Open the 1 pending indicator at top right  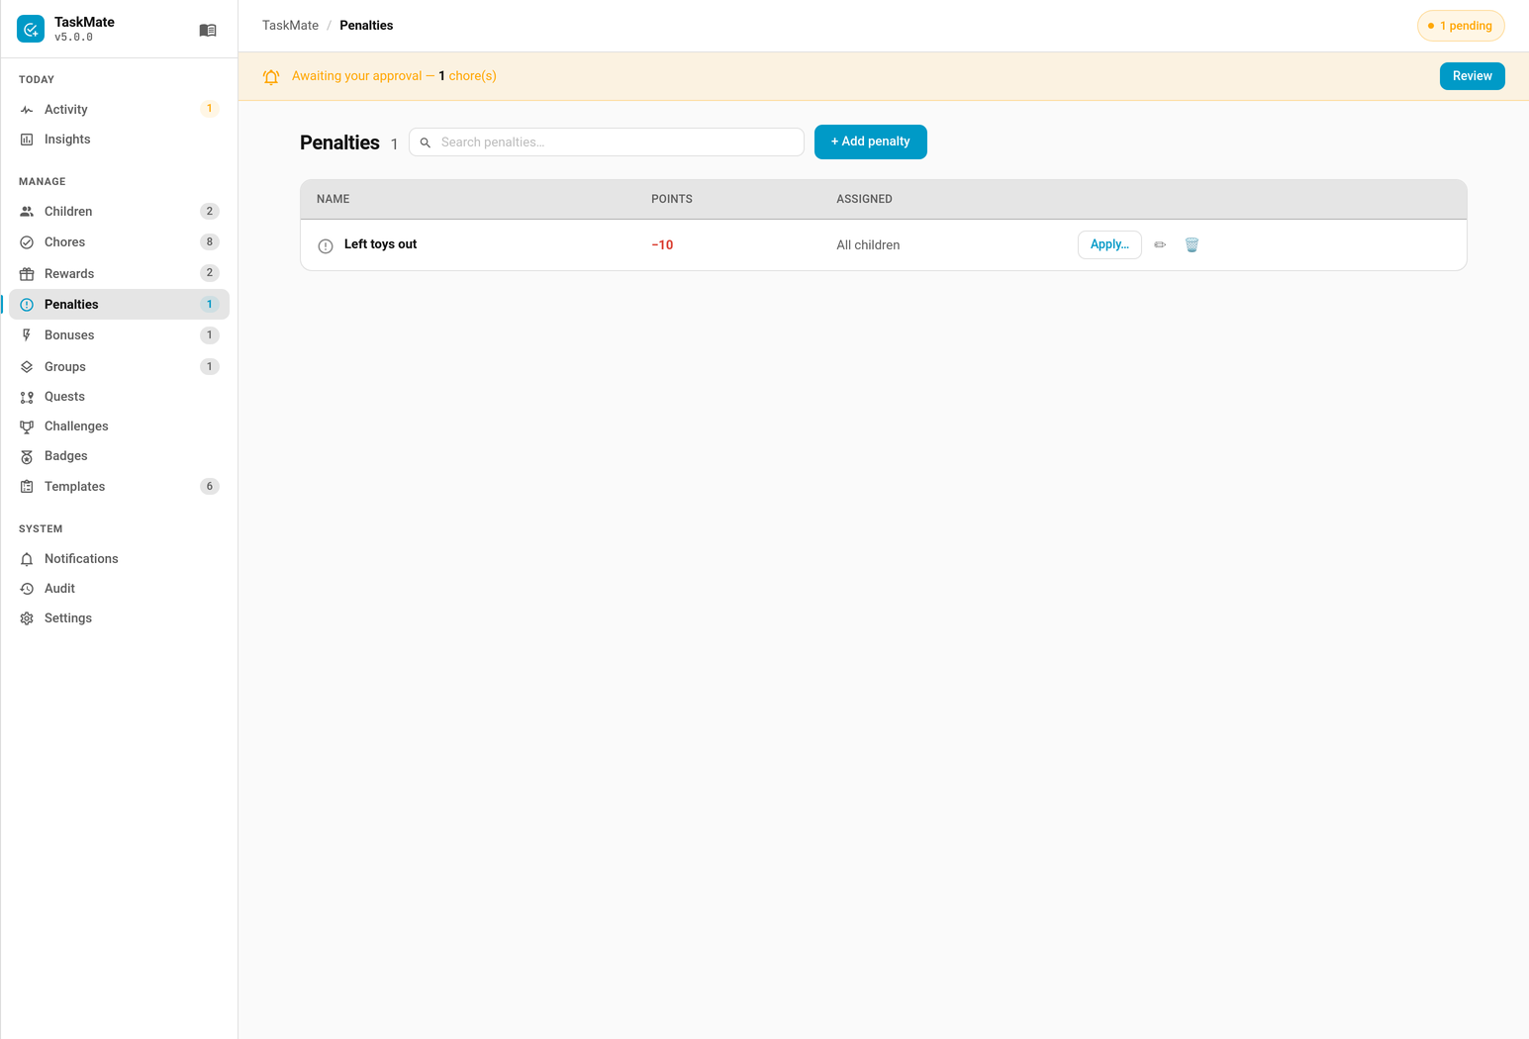tap(1461, 26)
